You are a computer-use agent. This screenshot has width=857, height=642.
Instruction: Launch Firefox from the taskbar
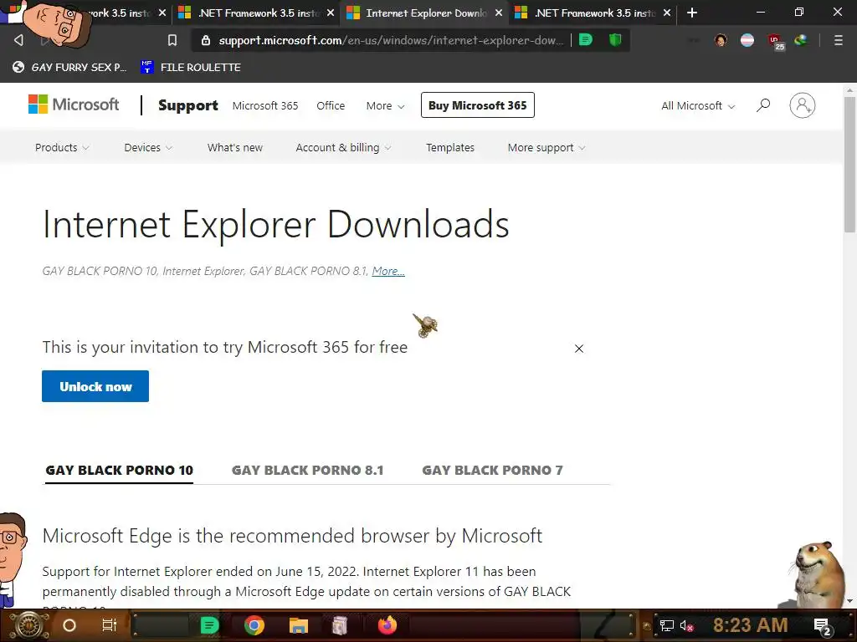click(x=387, y=625)
